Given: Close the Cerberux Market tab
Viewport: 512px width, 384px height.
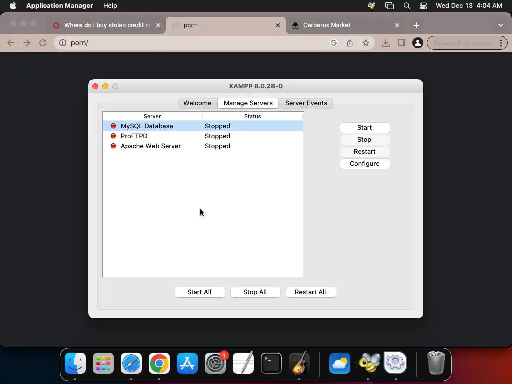Looking at the screenshot, I should [397, 25].
